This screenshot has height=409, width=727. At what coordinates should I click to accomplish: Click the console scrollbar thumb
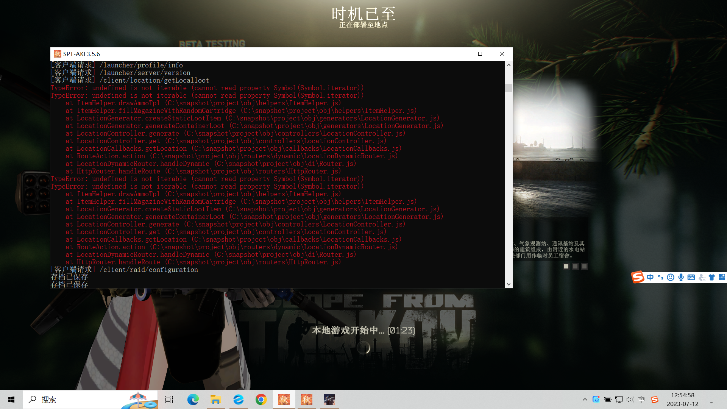(509, 88)
